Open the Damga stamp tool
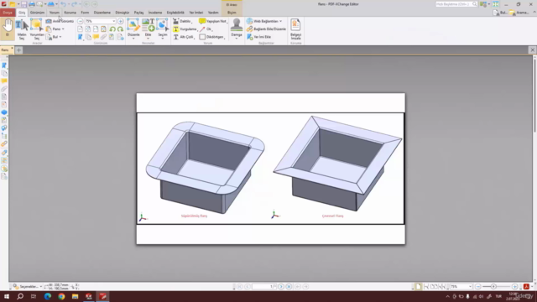This screenshot has width=537, height=302. [x=237, y=29]
